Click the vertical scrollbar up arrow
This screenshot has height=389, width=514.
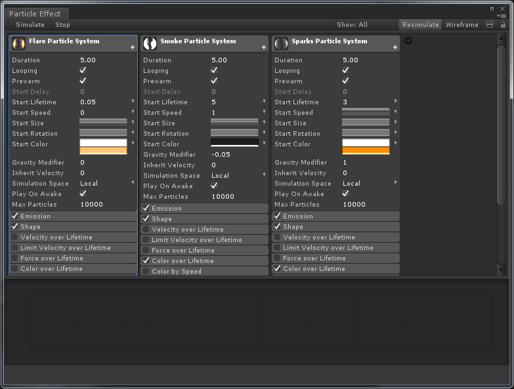[501, 39]
